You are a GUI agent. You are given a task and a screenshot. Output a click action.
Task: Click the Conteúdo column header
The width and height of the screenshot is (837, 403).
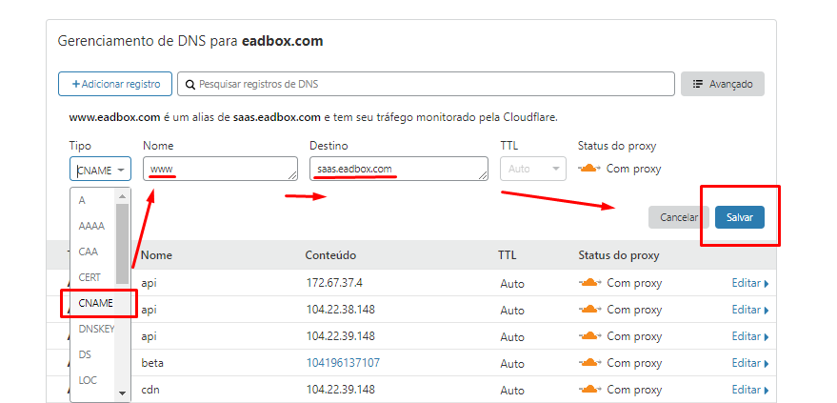(x=330, y=255)
